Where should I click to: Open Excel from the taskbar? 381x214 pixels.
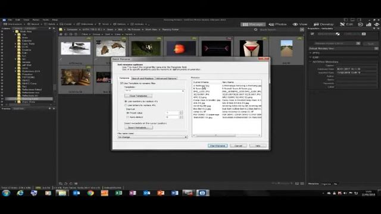point(118,193)
